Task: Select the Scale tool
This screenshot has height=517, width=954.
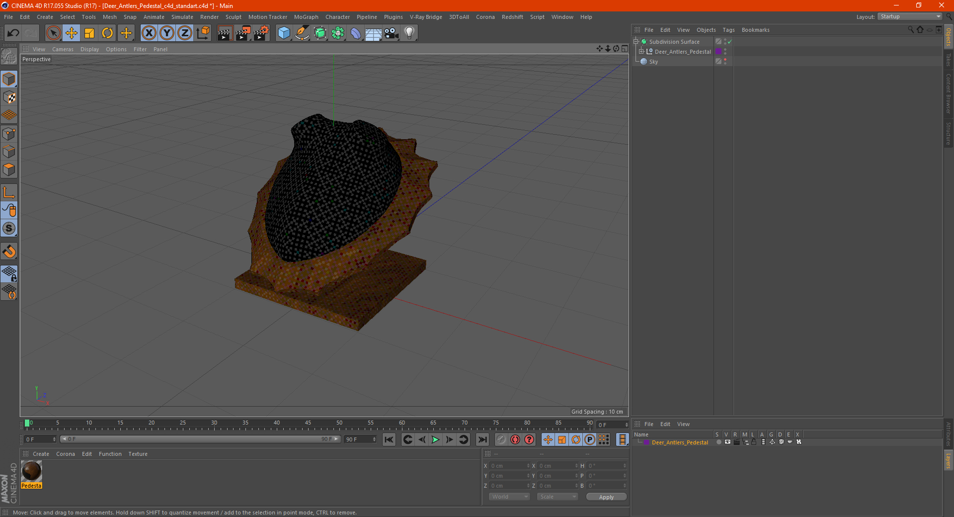Action: (x=89, y=33)
